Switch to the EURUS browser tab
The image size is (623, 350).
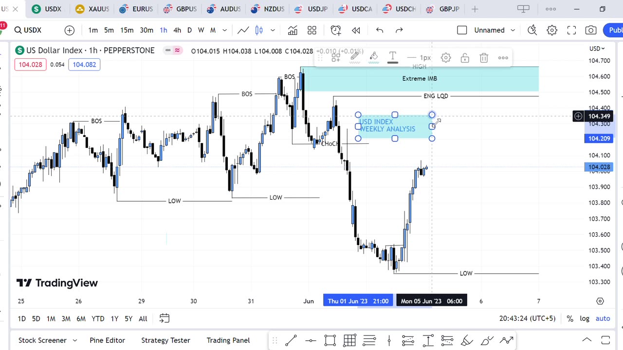[136, 9]
